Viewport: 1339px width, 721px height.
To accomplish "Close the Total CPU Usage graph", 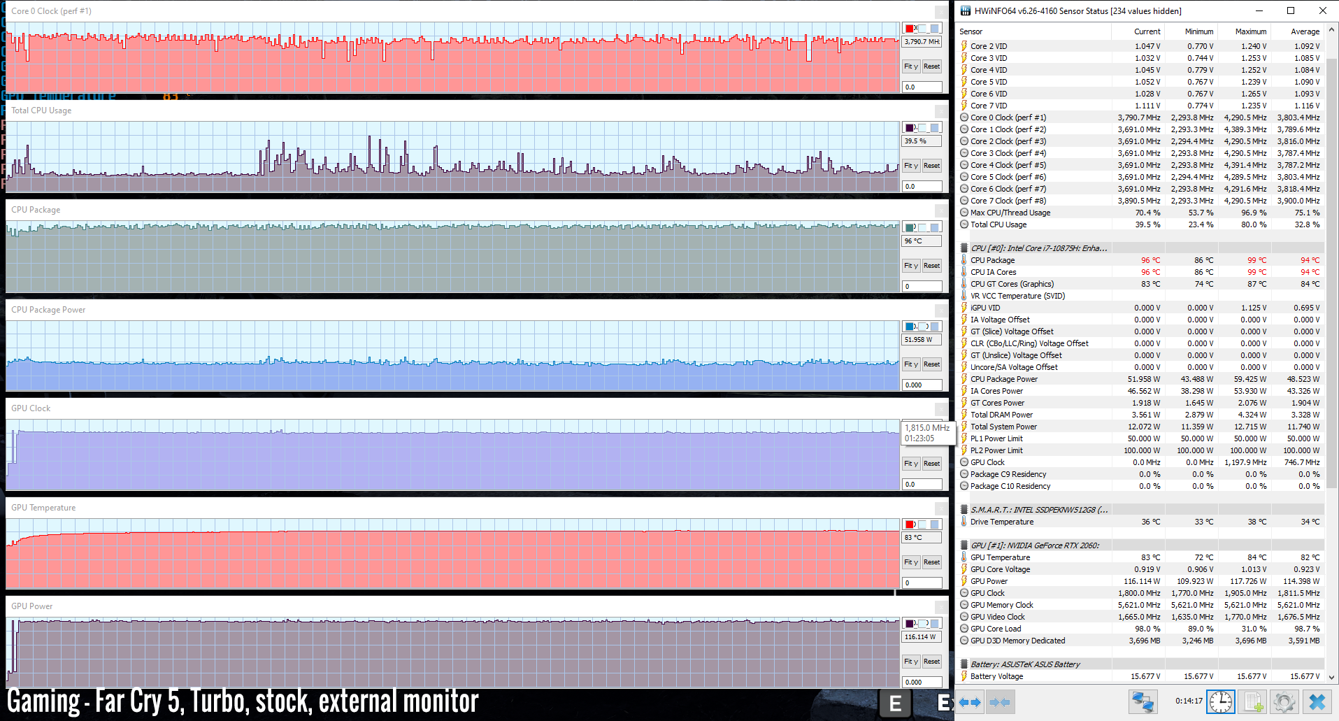I will click(941, 110).
